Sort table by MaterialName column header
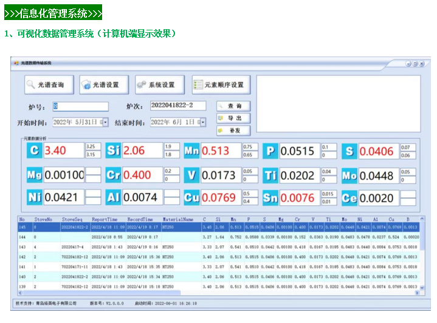 (179, 219)
